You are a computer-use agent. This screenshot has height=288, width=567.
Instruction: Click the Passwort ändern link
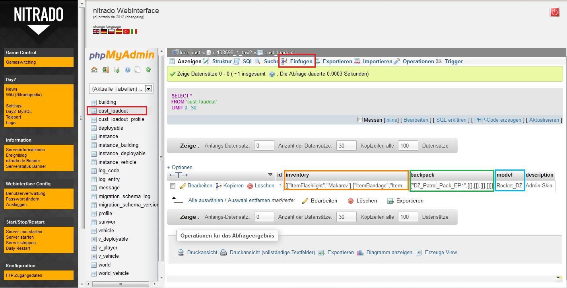(x=23, y=199)
